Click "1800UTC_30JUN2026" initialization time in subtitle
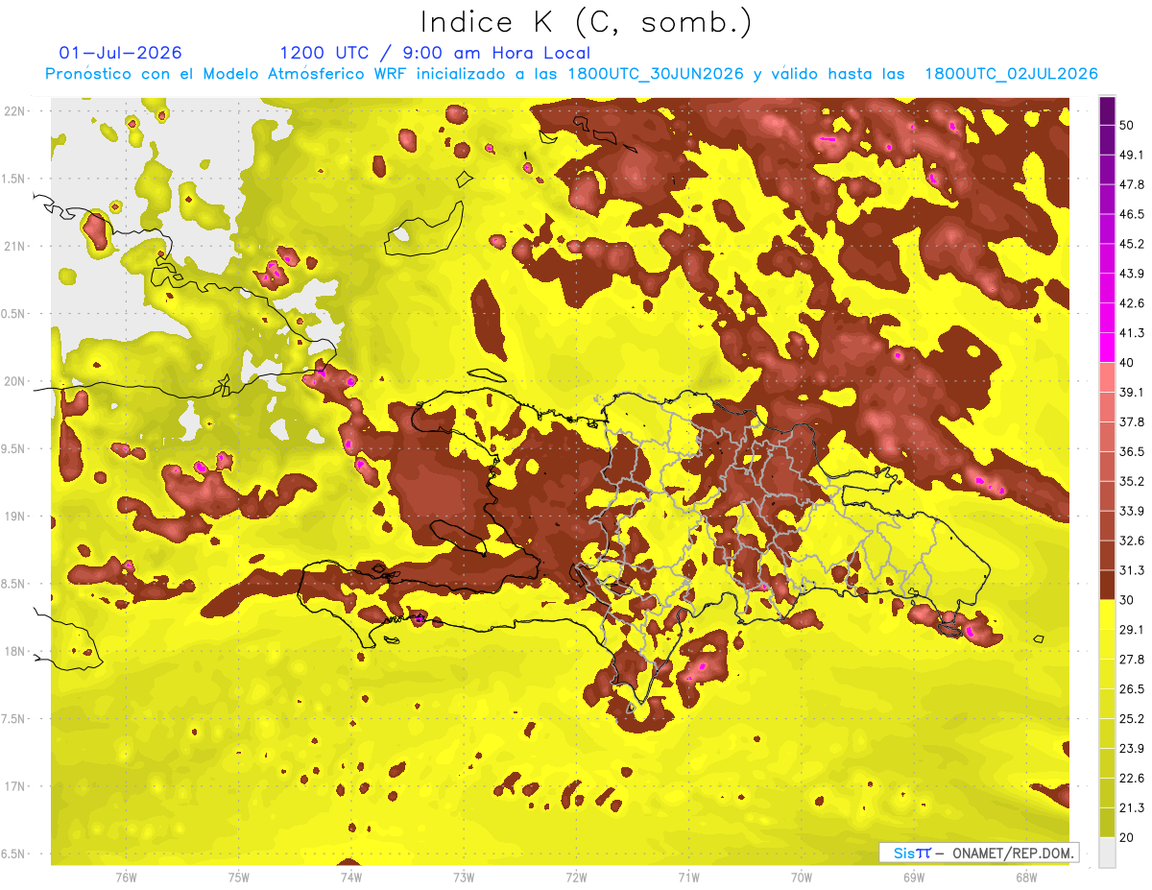Viewport: 1152px width, 890px height. (x=656, y=74)
